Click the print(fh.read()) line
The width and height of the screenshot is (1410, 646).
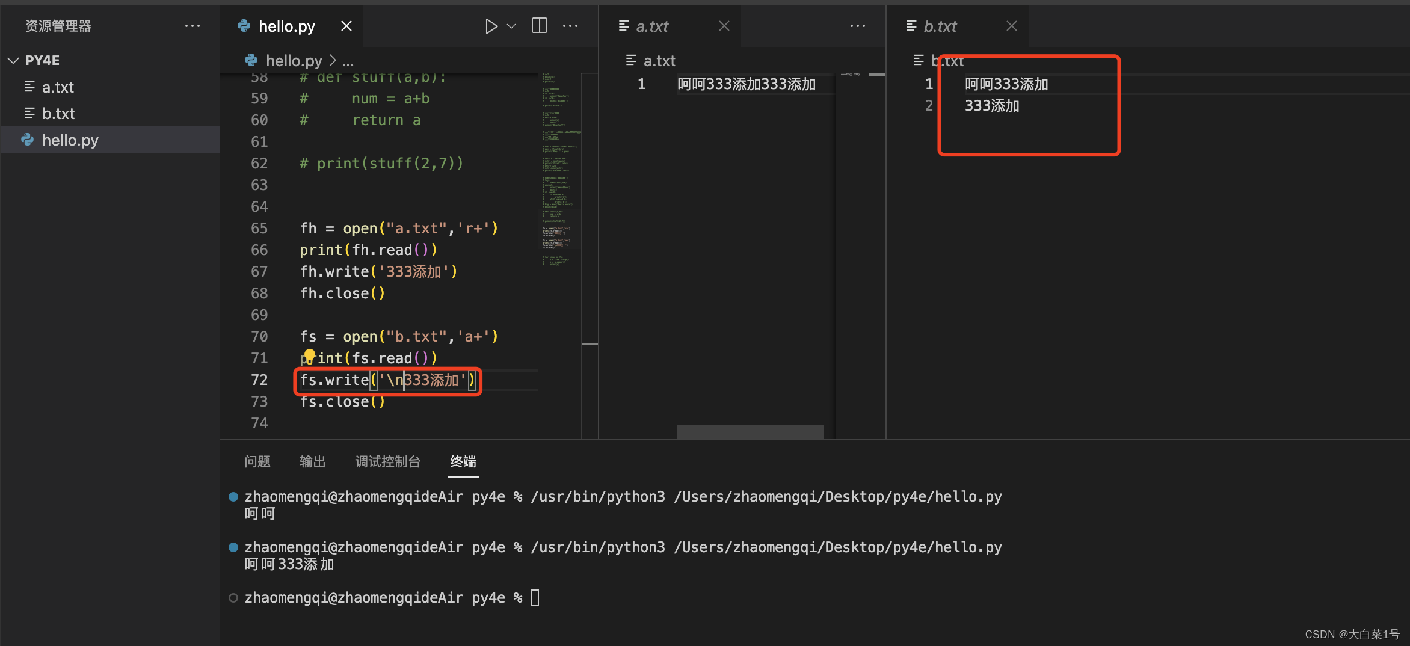(368, 250)
